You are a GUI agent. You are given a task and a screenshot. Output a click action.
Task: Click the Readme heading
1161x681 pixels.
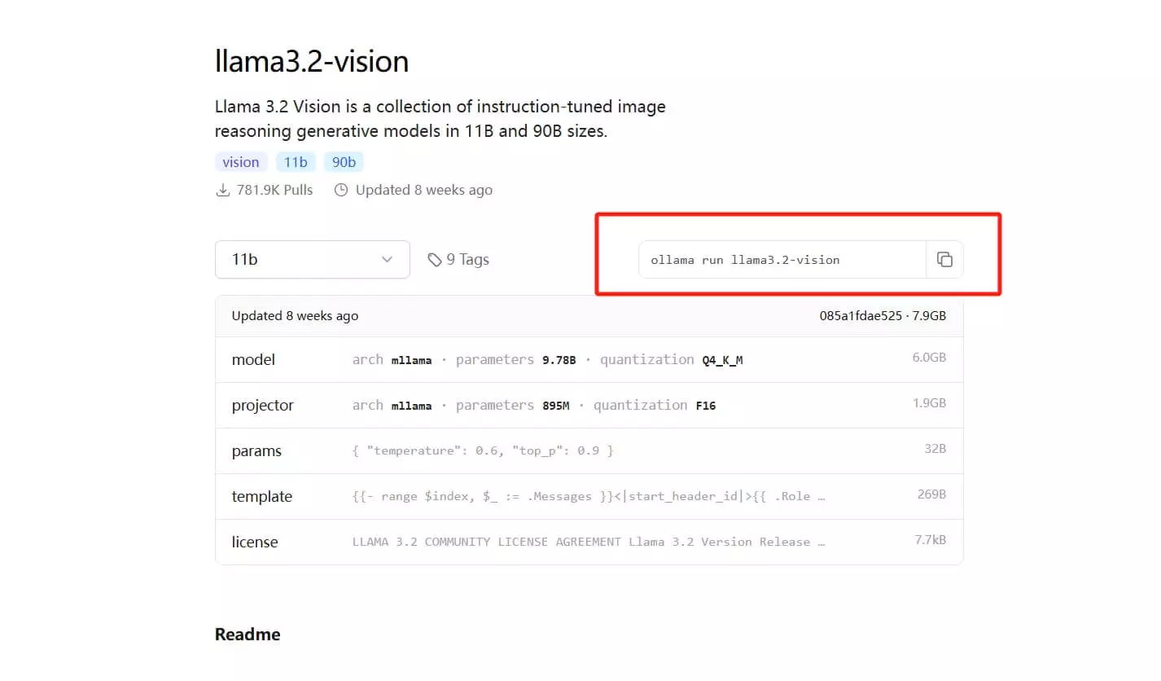pyautogui.click(x=248, y=635)
